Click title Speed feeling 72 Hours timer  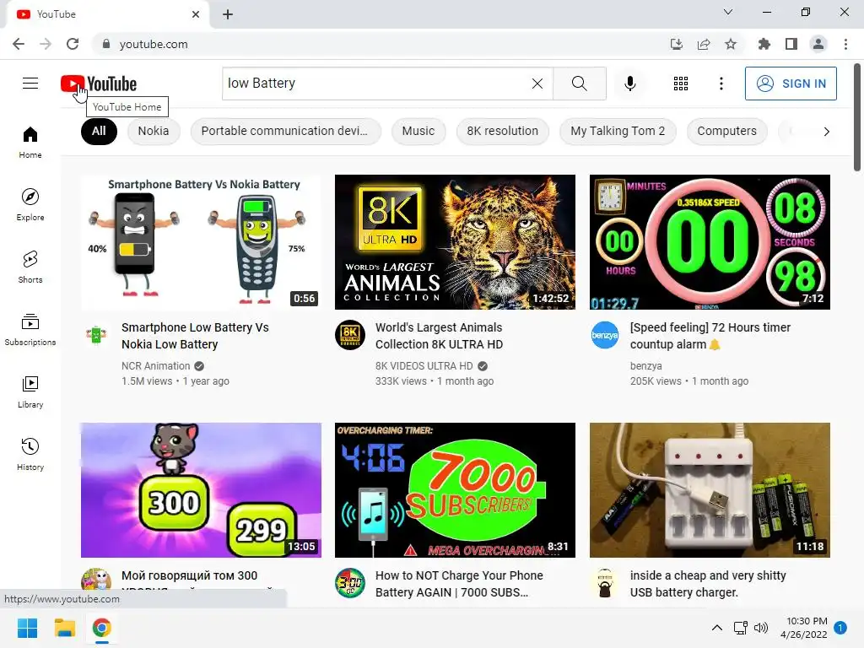click(710, 336)
